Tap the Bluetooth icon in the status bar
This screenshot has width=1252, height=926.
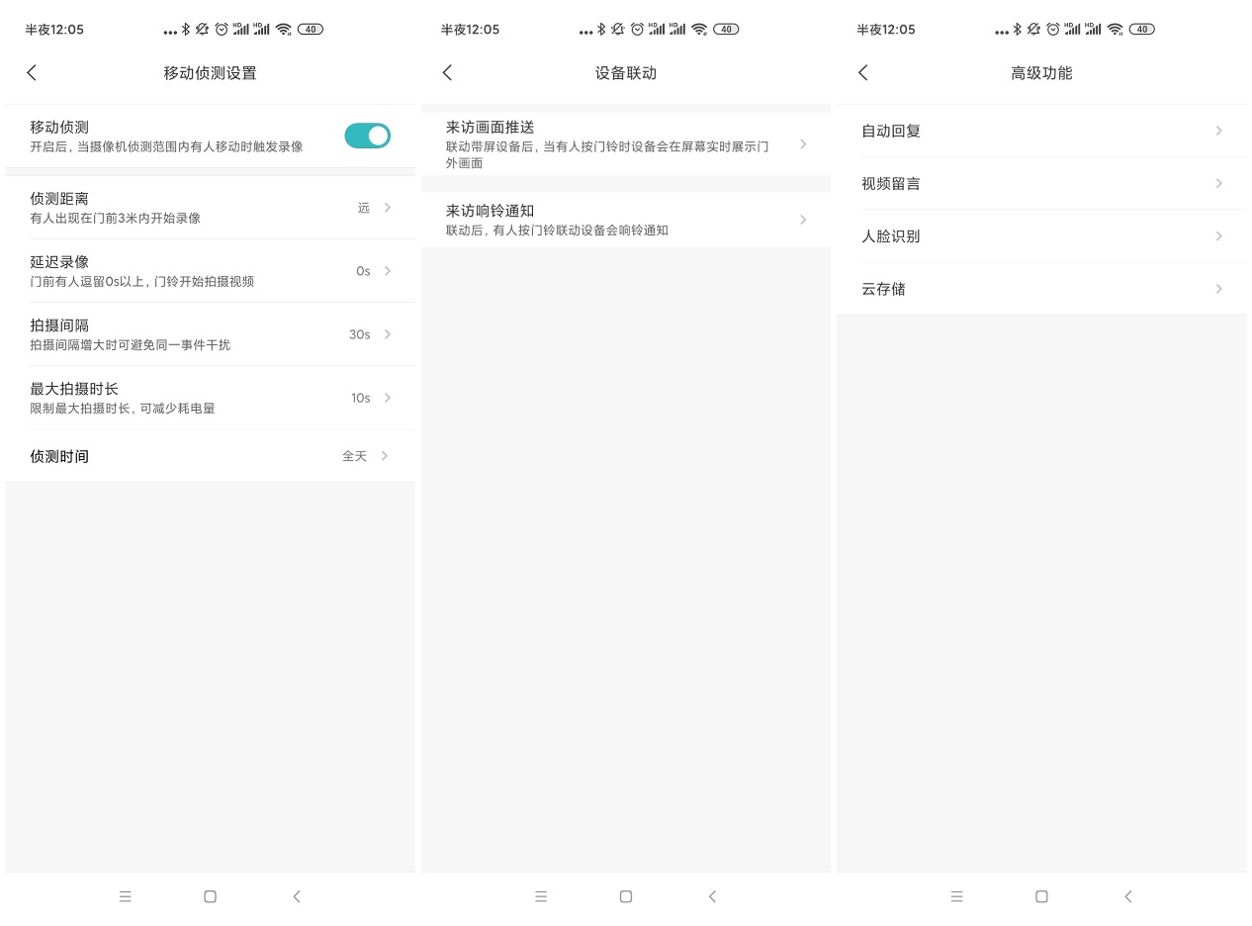(x=185, y=29)
